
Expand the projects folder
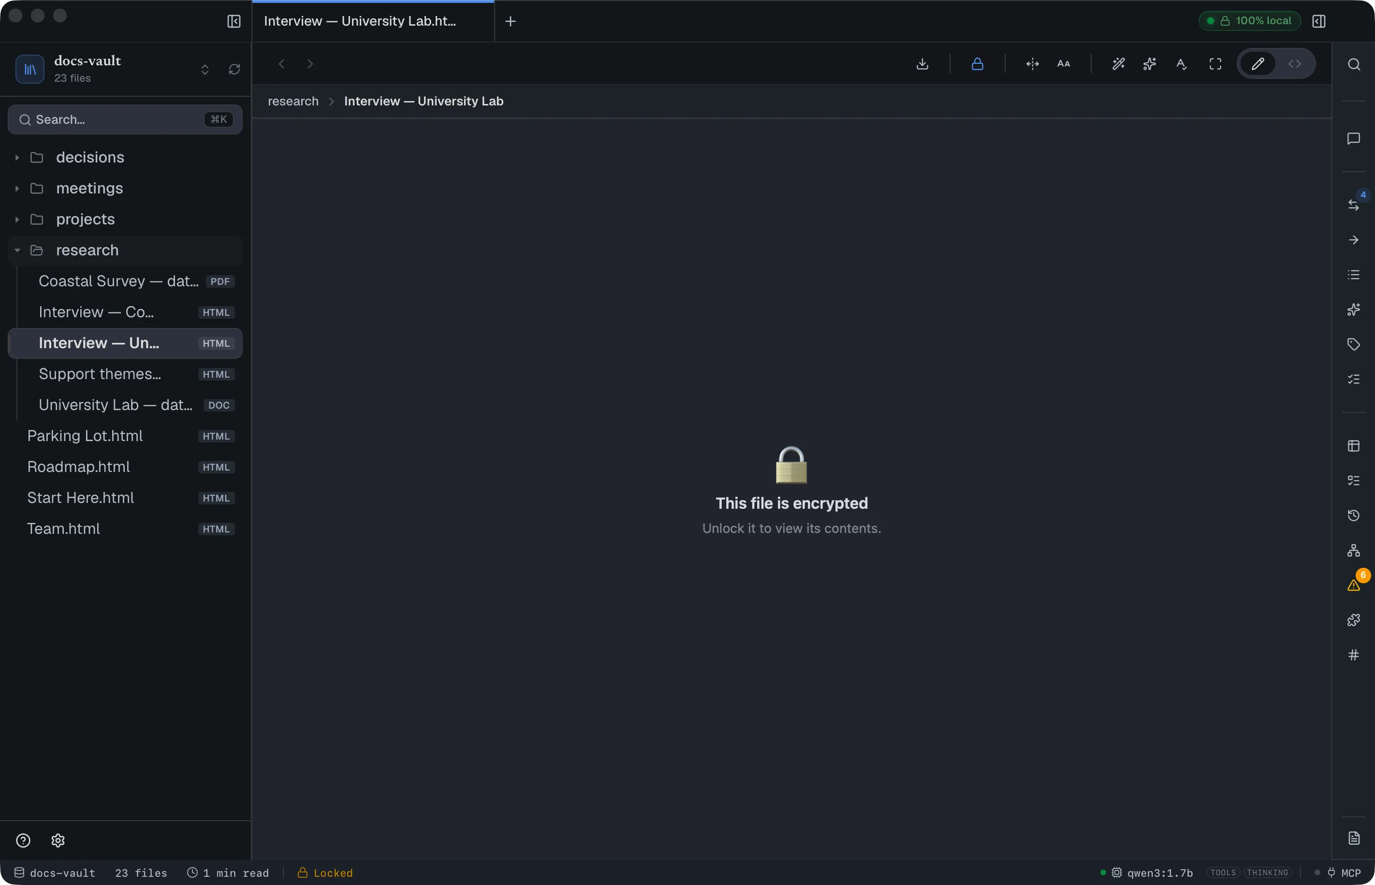click(x=125, y=220)
